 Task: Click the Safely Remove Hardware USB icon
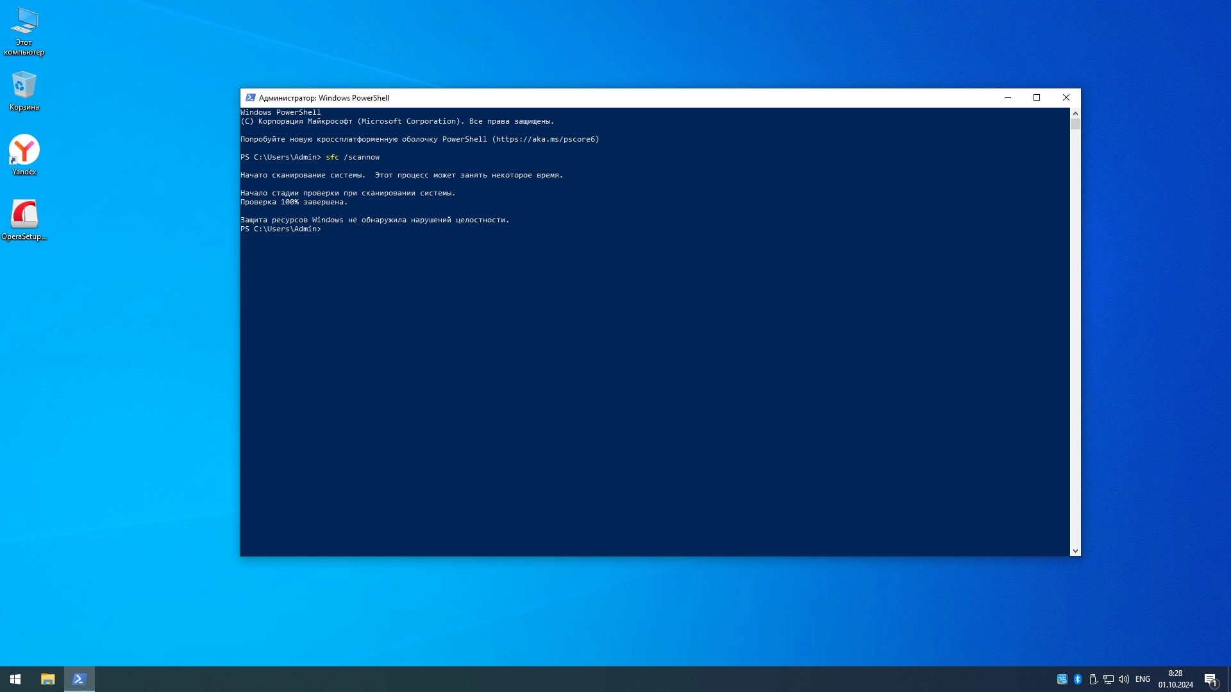pos(1093,679)
